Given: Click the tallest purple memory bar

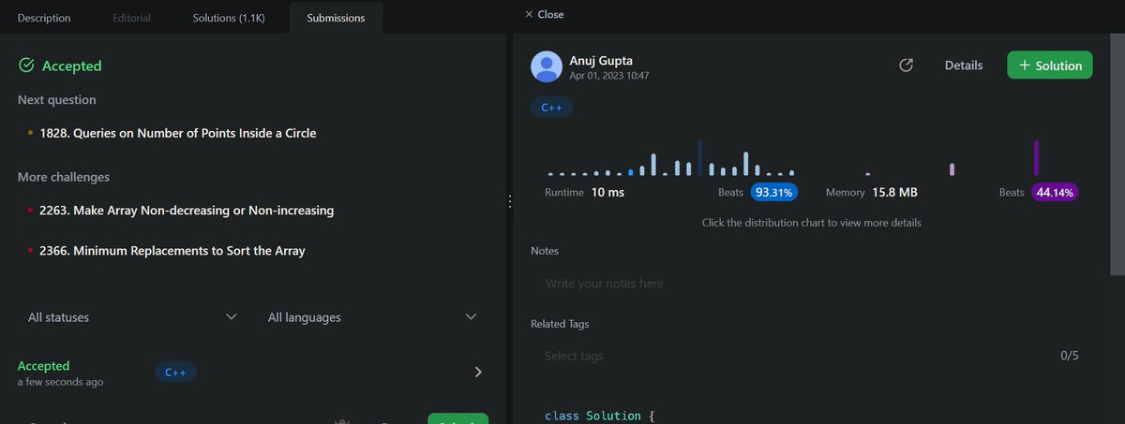Looking at the screenshot, I should click(1037, 158).
